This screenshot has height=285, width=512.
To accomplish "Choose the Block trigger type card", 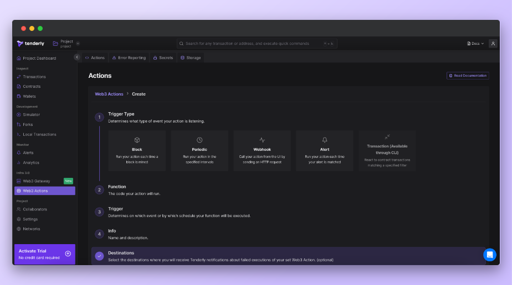I will (x=137, y=151).
